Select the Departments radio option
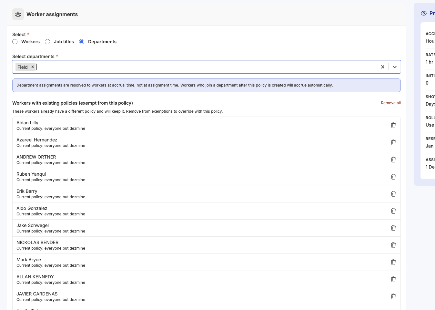Viewport: 435px width, 310px height. pyautogui.click(x=82, y=42)
